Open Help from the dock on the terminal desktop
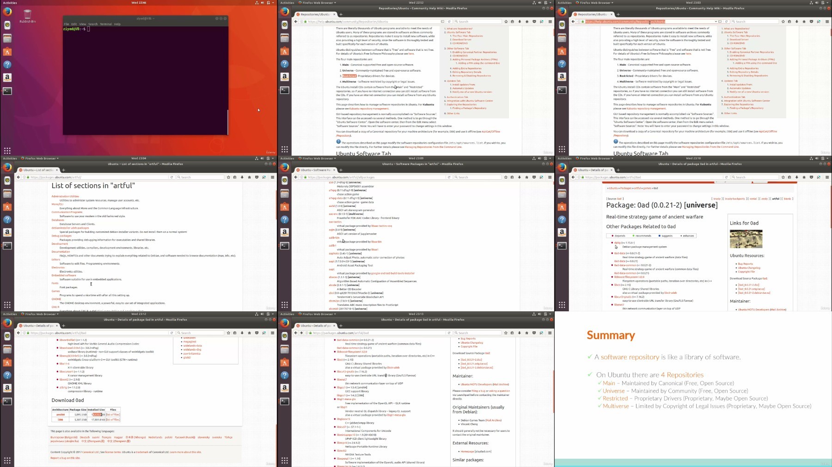This screenshot has width=832, height=467. click(x=7, y=65)
